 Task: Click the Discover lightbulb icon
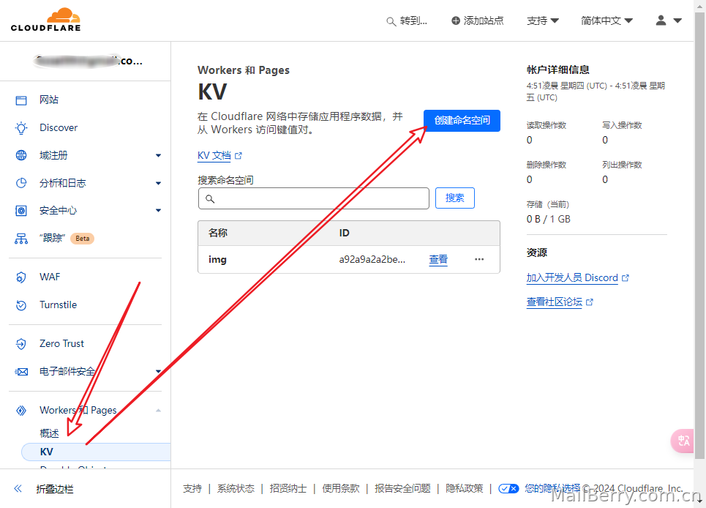(21, 128)
